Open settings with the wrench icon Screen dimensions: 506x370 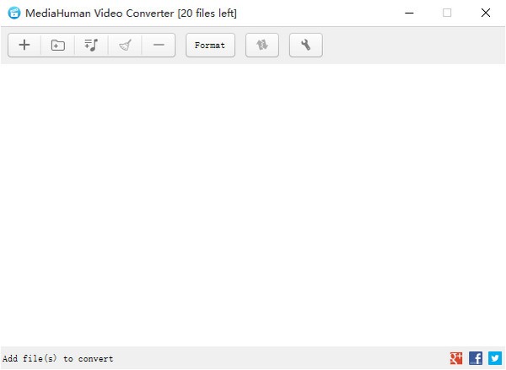click(305, 46)
